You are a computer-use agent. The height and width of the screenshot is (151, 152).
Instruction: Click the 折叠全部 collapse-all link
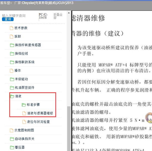(58, 16)
